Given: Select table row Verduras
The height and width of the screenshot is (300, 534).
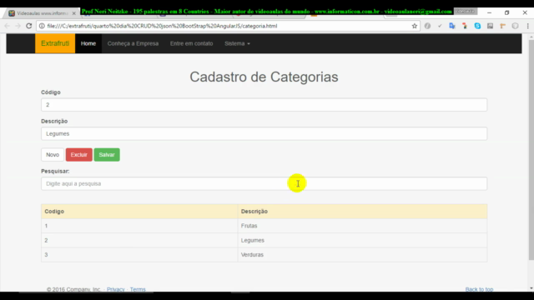Looking at the screenshot, I should coord(264,255).
